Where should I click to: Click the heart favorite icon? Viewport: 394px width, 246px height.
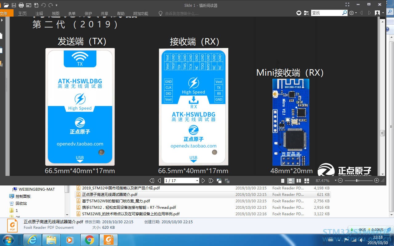click(299, 13)
